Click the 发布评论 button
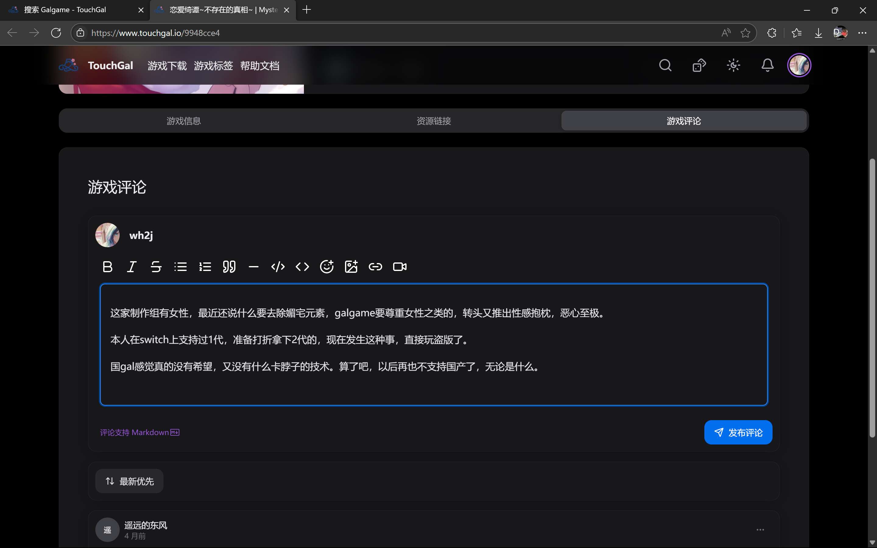 tap(738, 432)
